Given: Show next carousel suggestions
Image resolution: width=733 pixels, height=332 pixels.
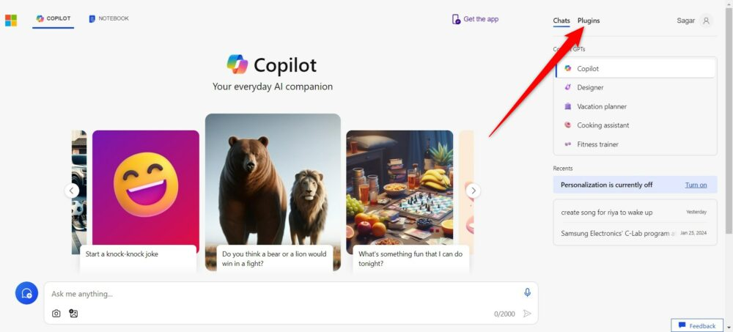Looking at the screenshot, I should [x=473, y=191].
